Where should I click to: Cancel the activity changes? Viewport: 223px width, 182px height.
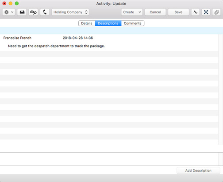[155, 12]
